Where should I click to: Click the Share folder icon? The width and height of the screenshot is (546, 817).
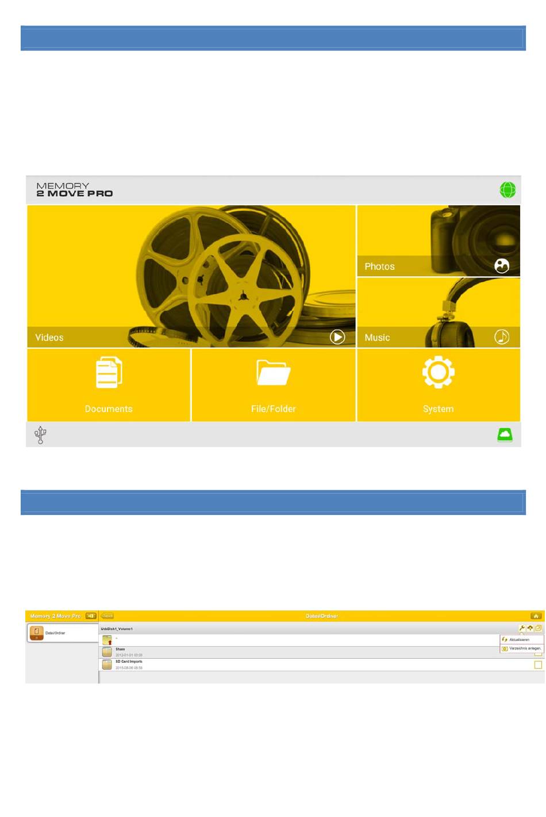(x=107, y=652)
